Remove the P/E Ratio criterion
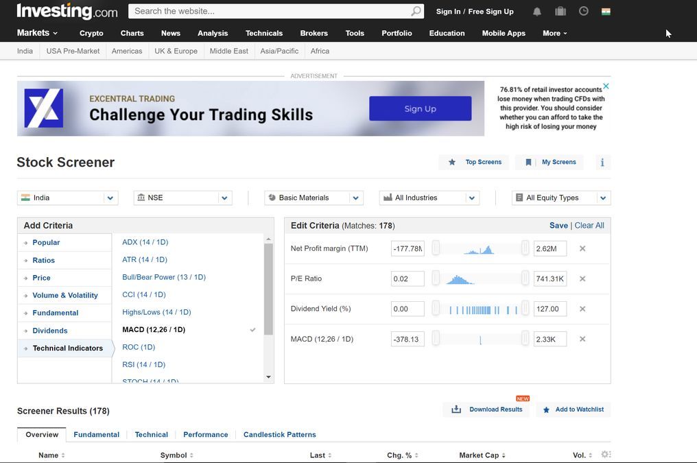 coord(582,279)
